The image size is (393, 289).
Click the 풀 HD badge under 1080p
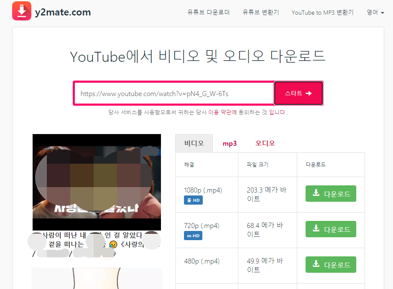click(193, 200)
